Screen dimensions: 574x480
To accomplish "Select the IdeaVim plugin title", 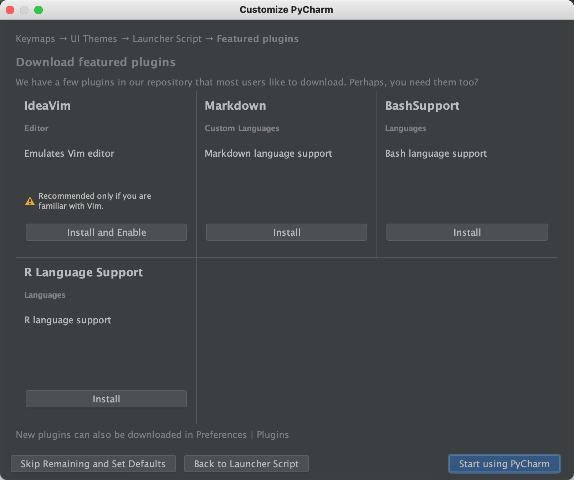I will tap(47, 105).
